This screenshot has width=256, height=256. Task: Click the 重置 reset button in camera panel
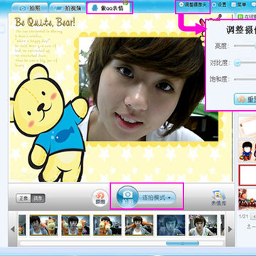point(245,100)
